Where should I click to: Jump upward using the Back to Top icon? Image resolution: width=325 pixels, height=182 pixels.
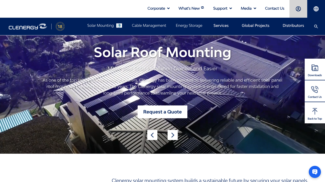click(315, 113)
